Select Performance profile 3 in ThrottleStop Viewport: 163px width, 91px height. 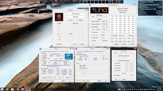click(x=101, y=17)
